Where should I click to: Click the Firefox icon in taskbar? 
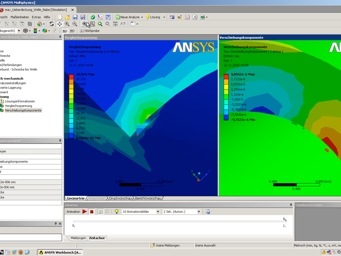tap(21, 252)
